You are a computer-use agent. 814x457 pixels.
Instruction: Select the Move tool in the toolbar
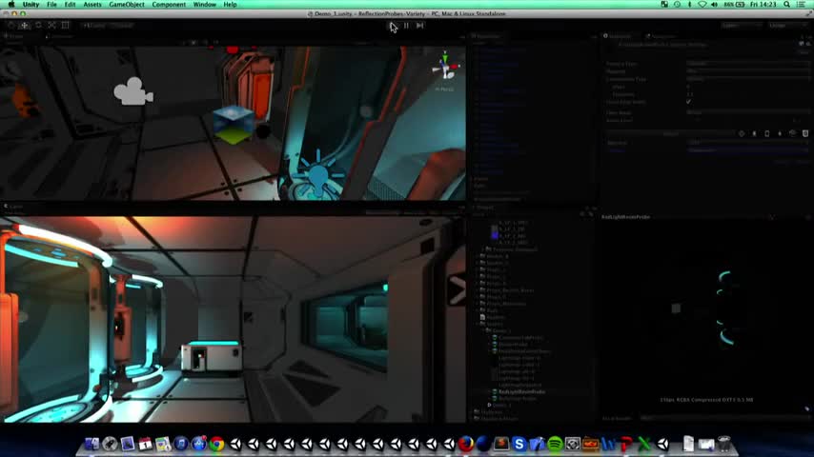click(x=25, y=26)
